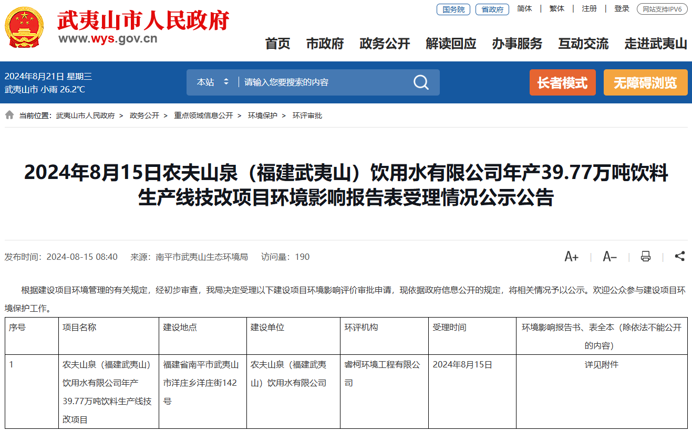692x432 pixels.
Task: Navigate to 环境保护 breadcrumb link
Action: click(x=263, y=115)
